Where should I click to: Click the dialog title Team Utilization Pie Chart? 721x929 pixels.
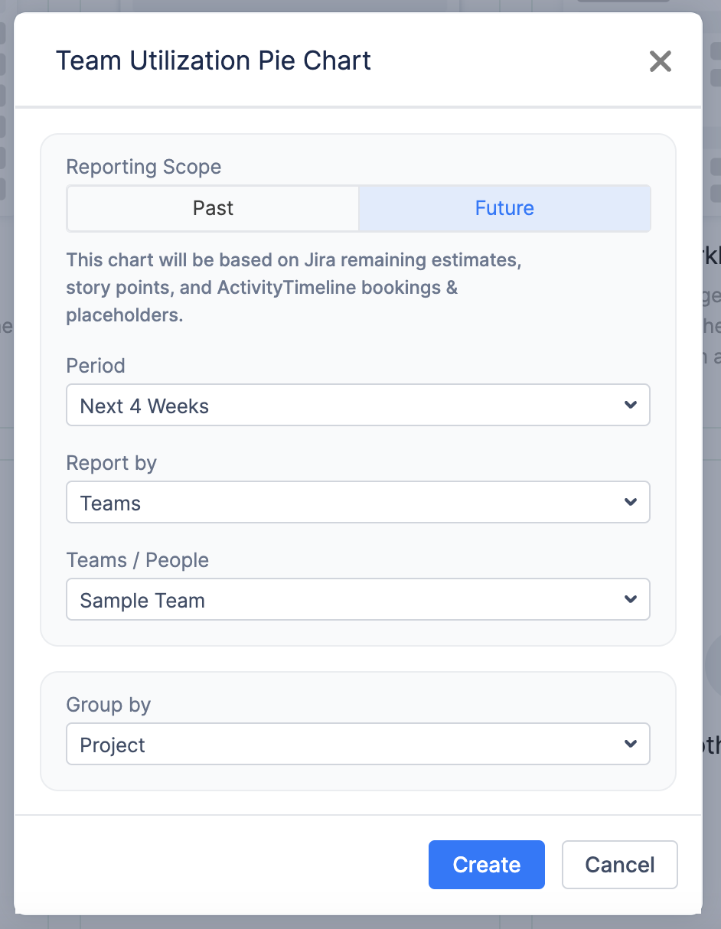[214, 60]
